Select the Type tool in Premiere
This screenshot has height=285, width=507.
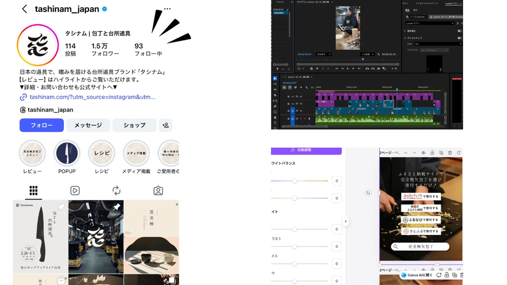point(275,123)
